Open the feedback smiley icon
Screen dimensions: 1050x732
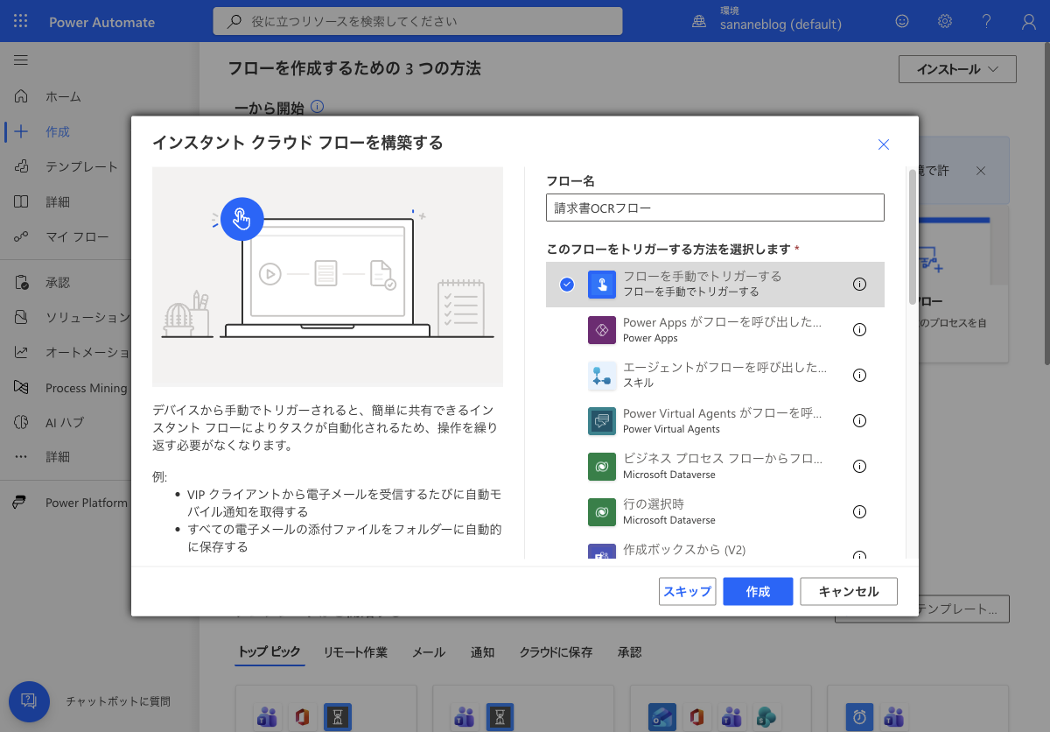[902, 22]
